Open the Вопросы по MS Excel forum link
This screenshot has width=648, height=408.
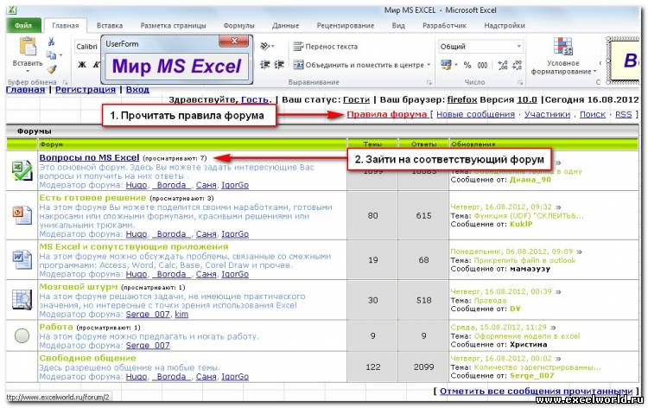click(x=89, y=157)
